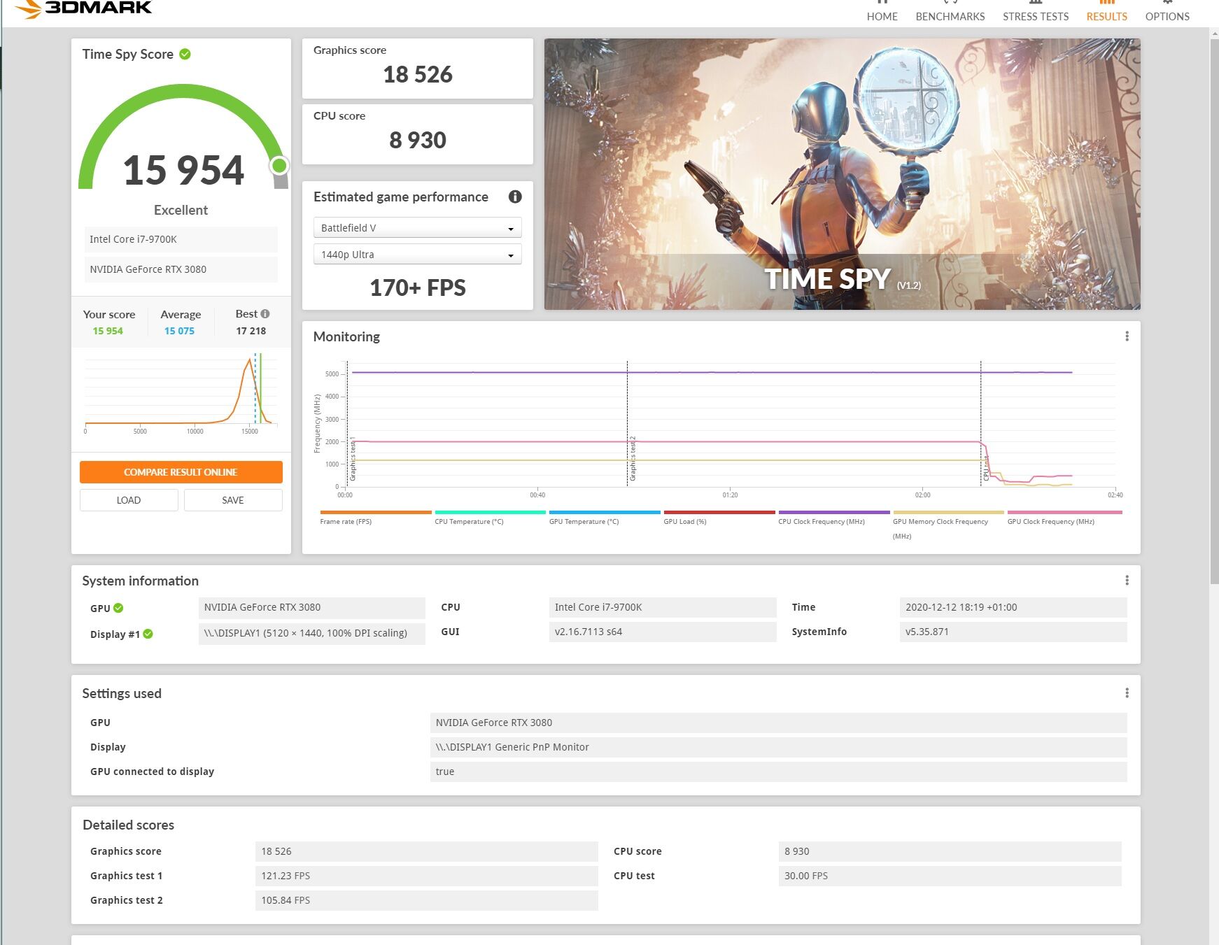Screen dimensions: 1219x945
Task: Click the System information GPU value field
Action: coord(312,607)
